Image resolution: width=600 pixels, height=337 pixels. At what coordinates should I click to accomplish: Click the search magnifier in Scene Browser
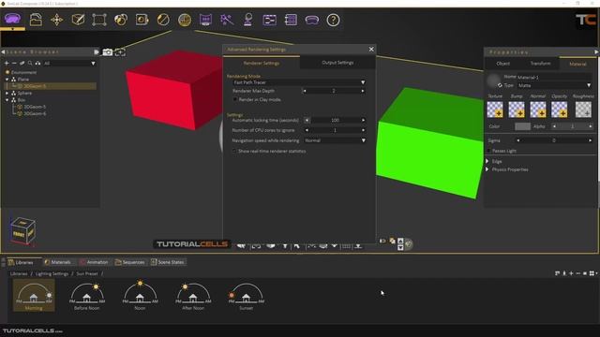pos(30,63)
